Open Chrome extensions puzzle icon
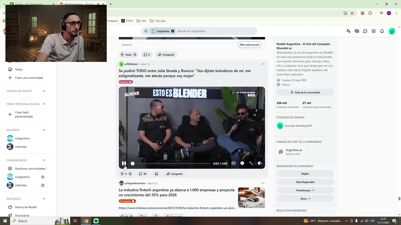 coord(370,13)
